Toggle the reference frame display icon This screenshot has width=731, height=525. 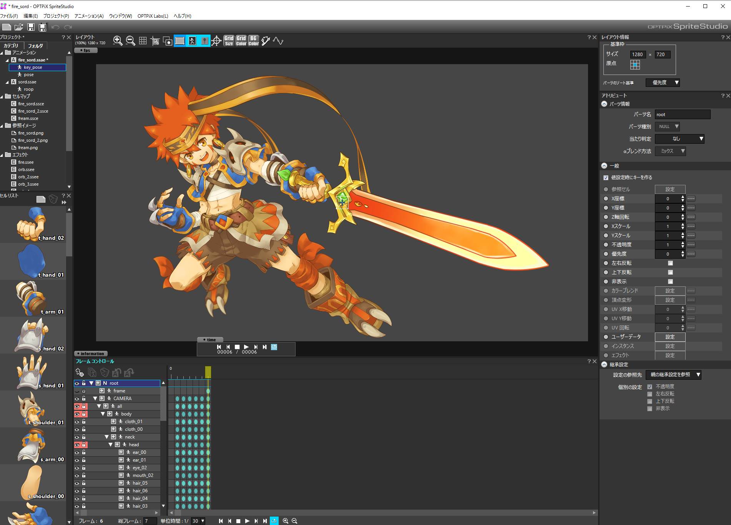(180, 41)
